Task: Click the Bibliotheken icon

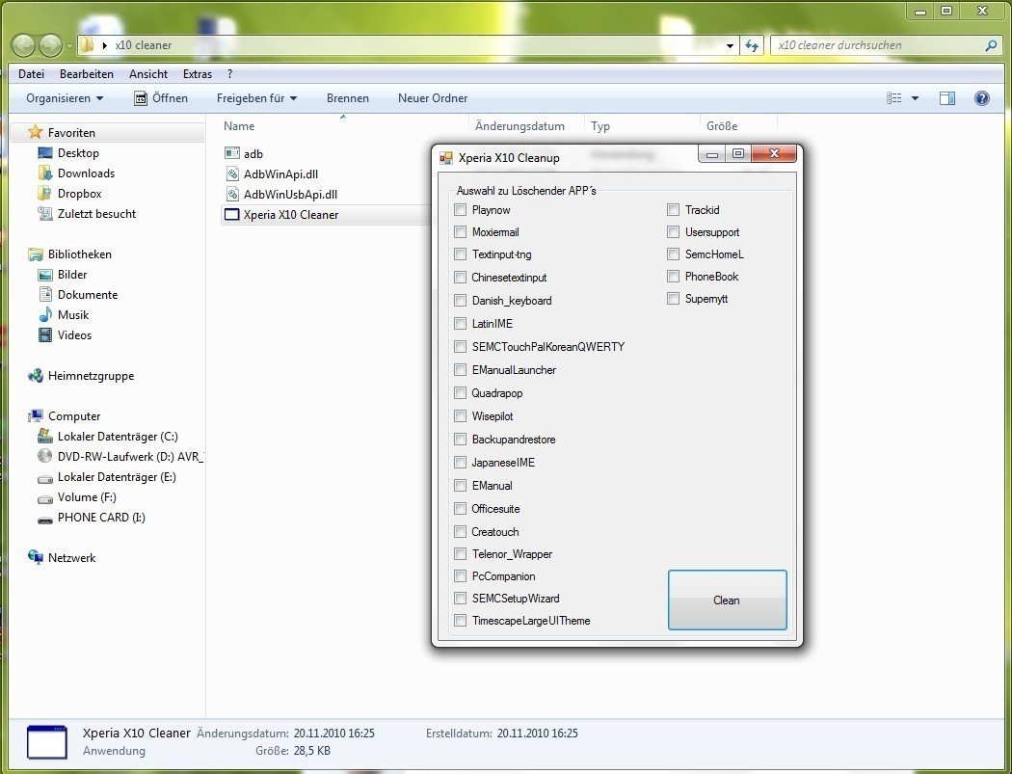Action: (x=36, y=254)
